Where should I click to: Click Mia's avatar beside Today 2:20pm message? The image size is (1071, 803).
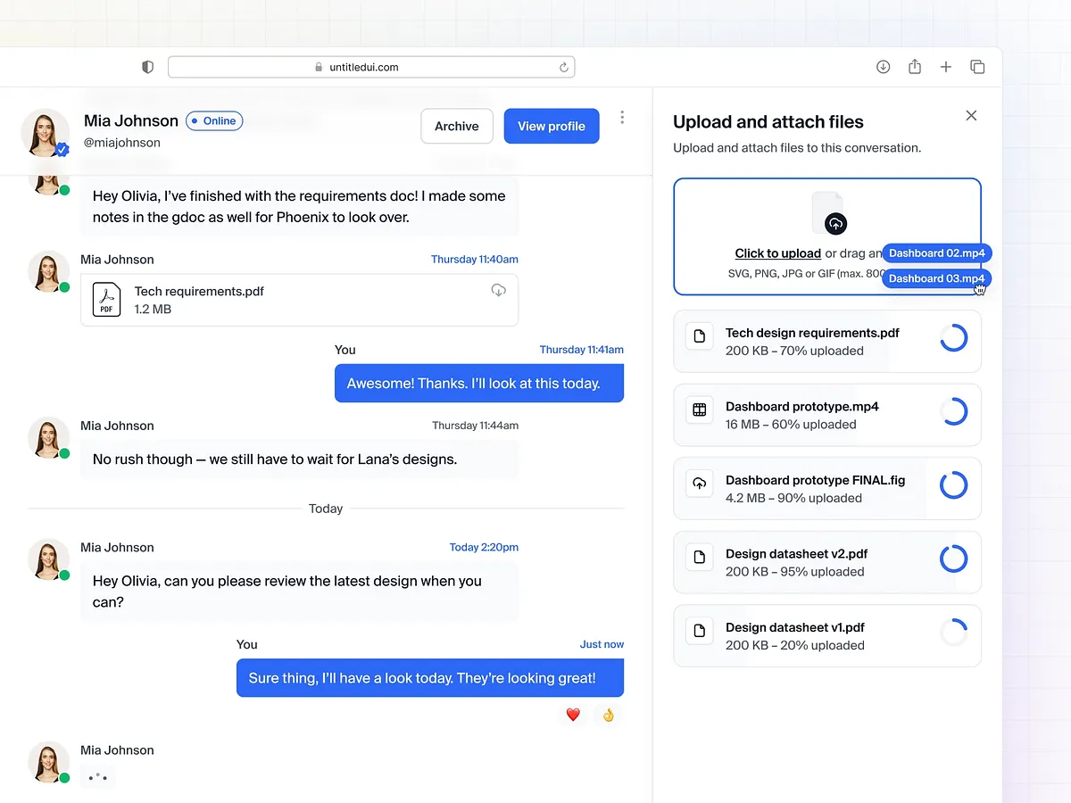(49, 560)
